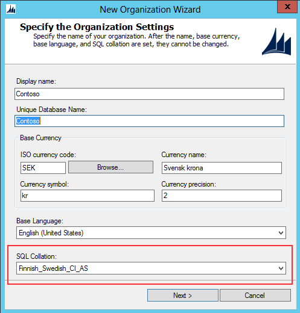Click the "Specify the Organization Settings" heading
This screenshot has height=313, width=300.
97,27
